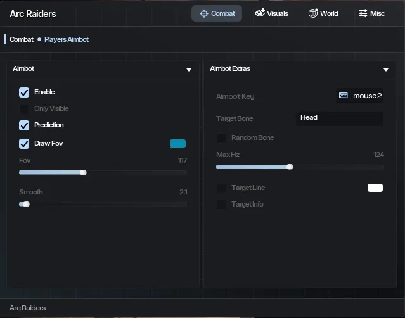Click the Smooth slider handle
405x318 pixels.
point(27,204)
